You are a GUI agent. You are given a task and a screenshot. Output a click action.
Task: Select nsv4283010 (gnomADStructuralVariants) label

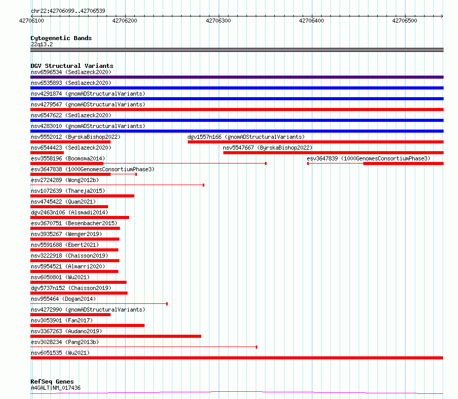[88, 126]
